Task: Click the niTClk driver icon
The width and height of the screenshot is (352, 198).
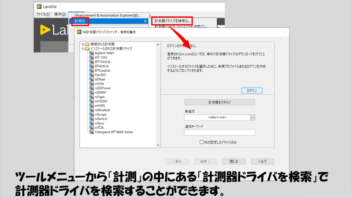Action: (x=91, y=128)
